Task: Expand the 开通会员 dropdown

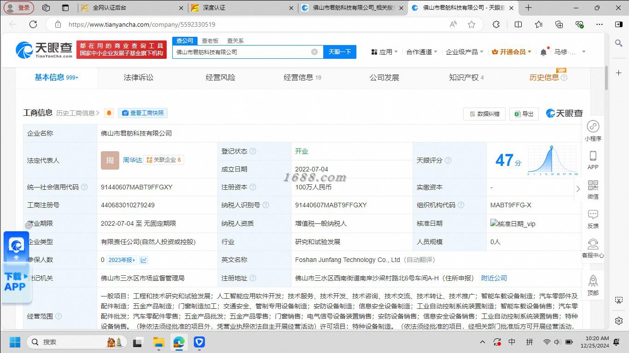Action: coord(512,52)
